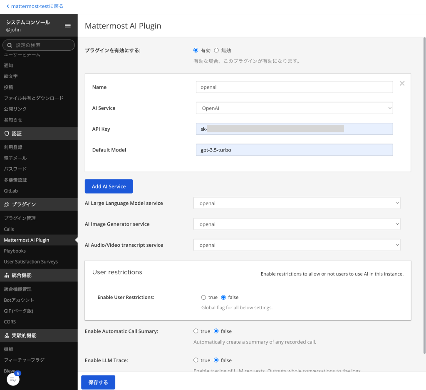Select 無効 to disable the plugin

point(216,50)
